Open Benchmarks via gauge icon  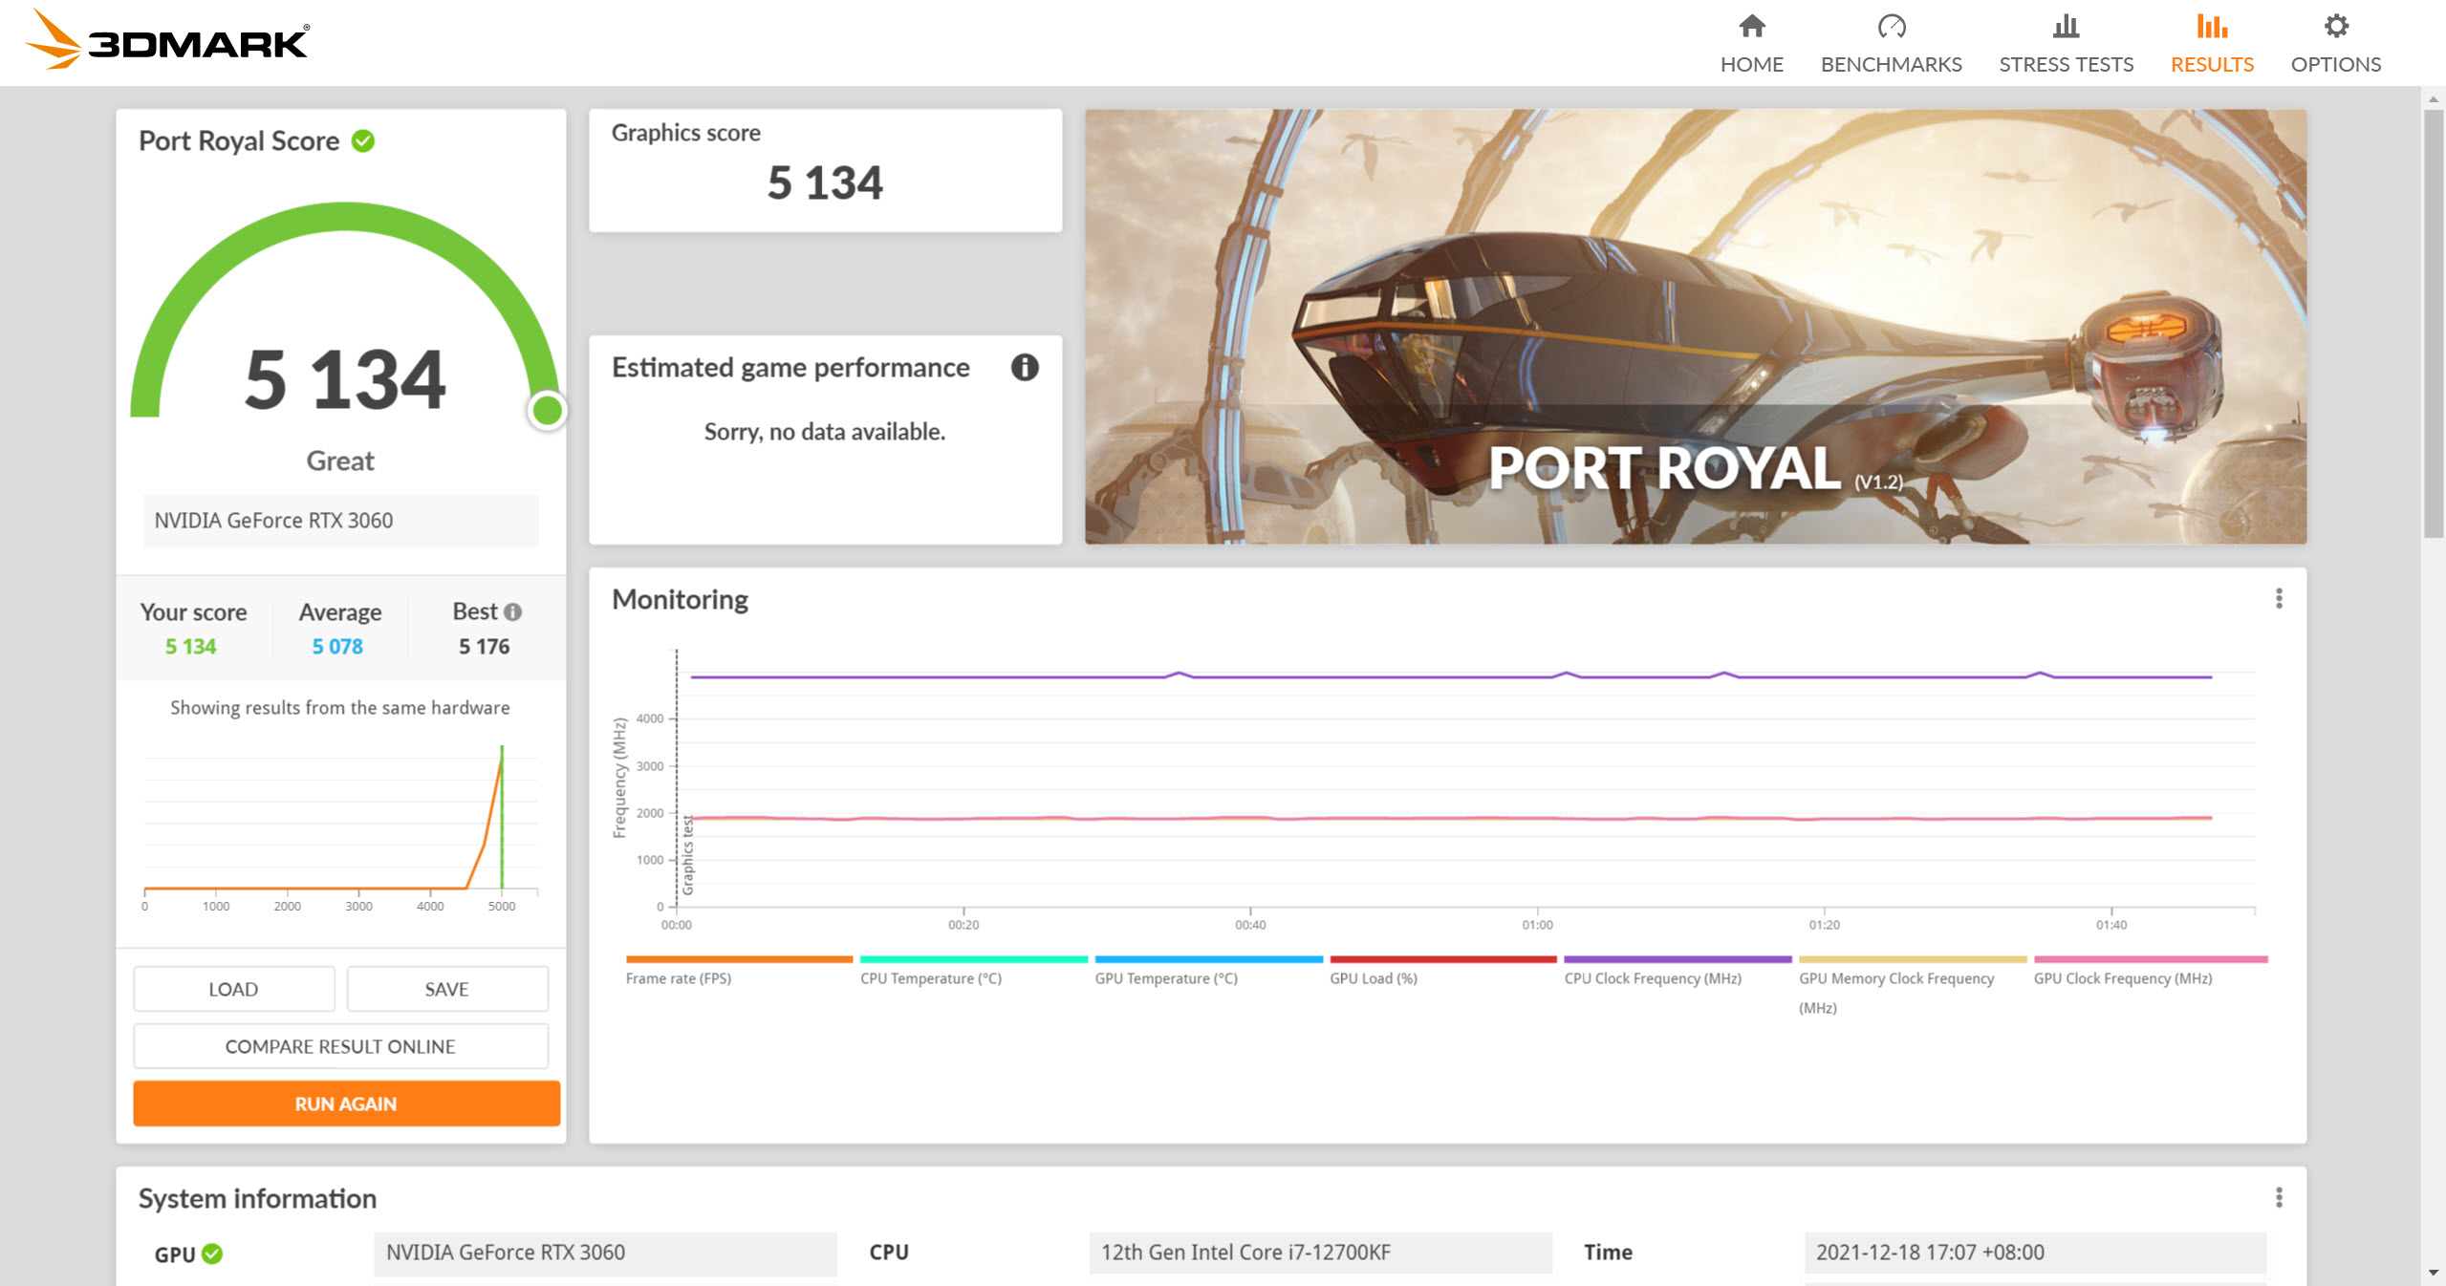pos(1891,27)
